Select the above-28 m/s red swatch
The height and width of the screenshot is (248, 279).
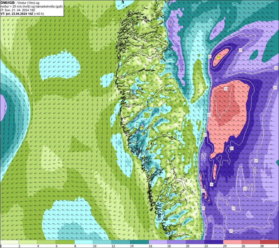(270, 242)
